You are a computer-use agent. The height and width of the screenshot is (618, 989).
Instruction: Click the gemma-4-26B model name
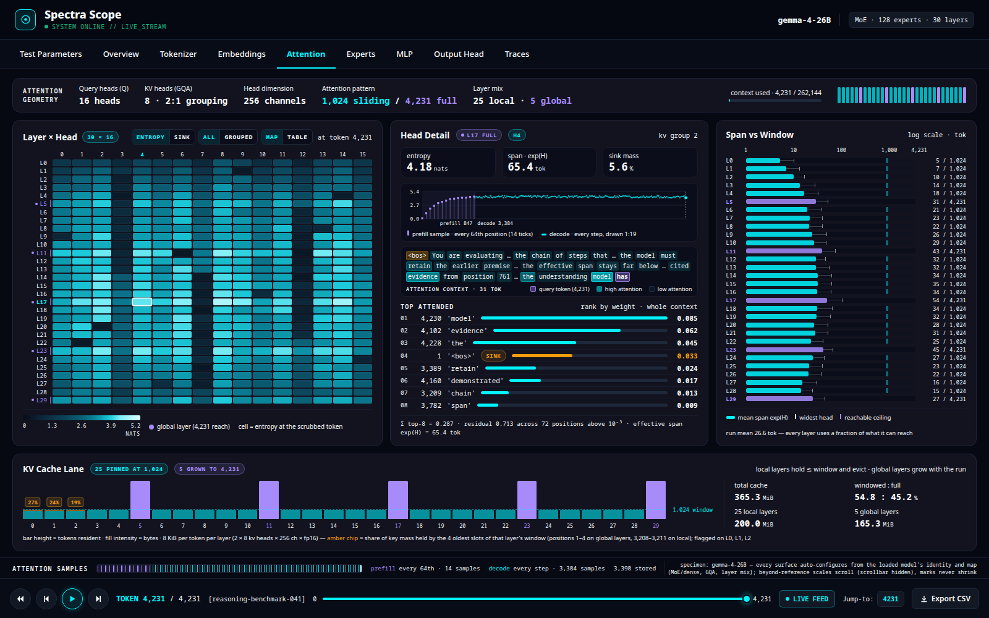pos(804,20)
